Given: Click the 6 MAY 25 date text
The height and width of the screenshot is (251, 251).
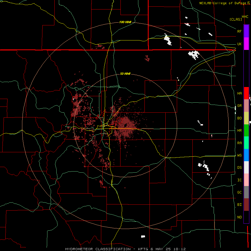Looking at the screenshot, I should tap(161, 249).
